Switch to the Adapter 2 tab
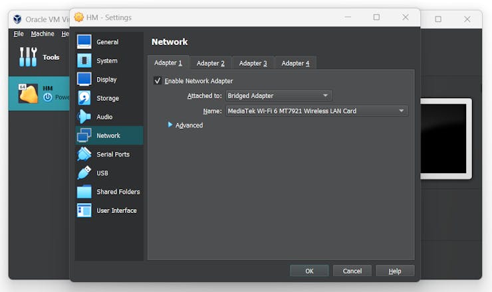 point(210,63)
